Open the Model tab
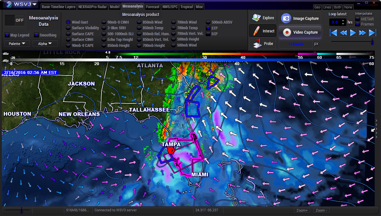This screenshot has width=381, height=216. click(115, 7)
